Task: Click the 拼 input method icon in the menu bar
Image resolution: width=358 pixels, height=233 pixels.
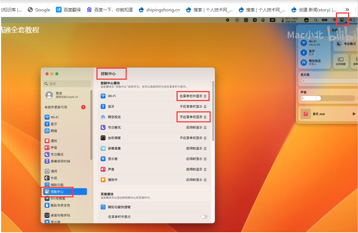Action: 272,20
